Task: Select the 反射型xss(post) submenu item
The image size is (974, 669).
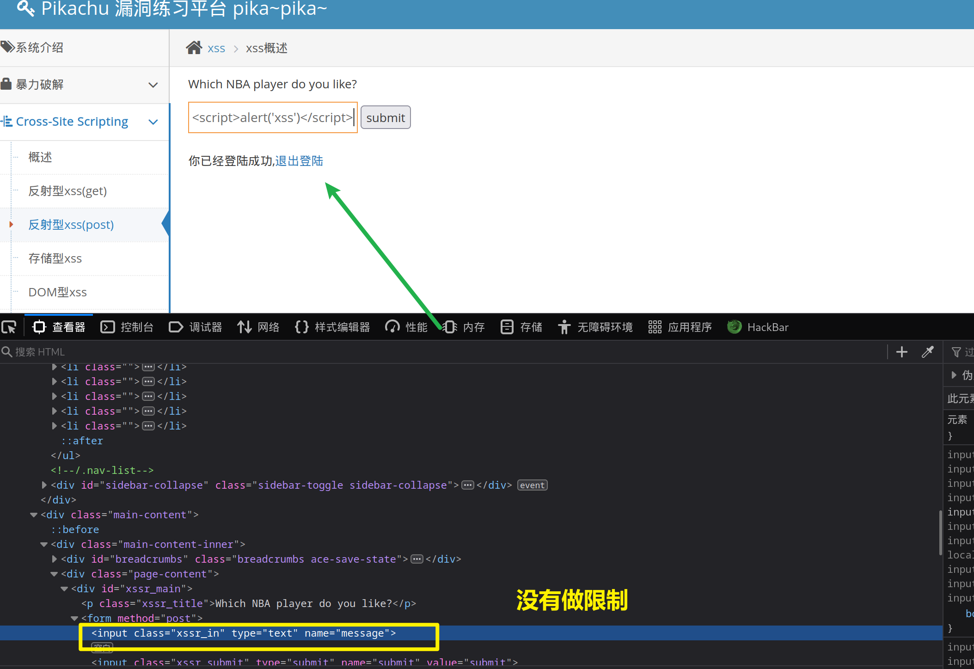Action: click(x=71, y=225)
